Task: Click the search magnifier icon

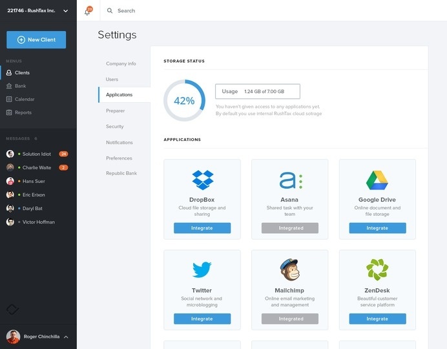Action: 109,10
